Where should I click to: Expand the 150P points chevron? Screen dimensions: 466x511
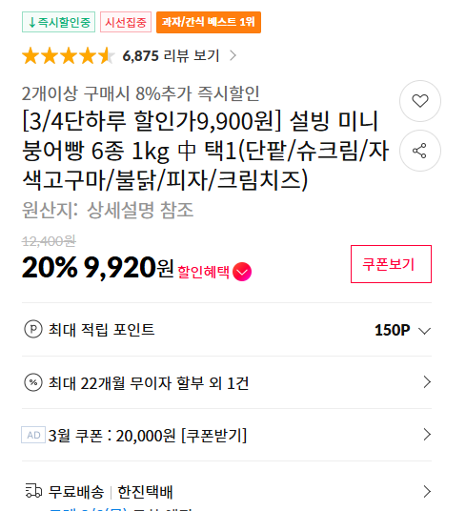(x=424, y=331)
